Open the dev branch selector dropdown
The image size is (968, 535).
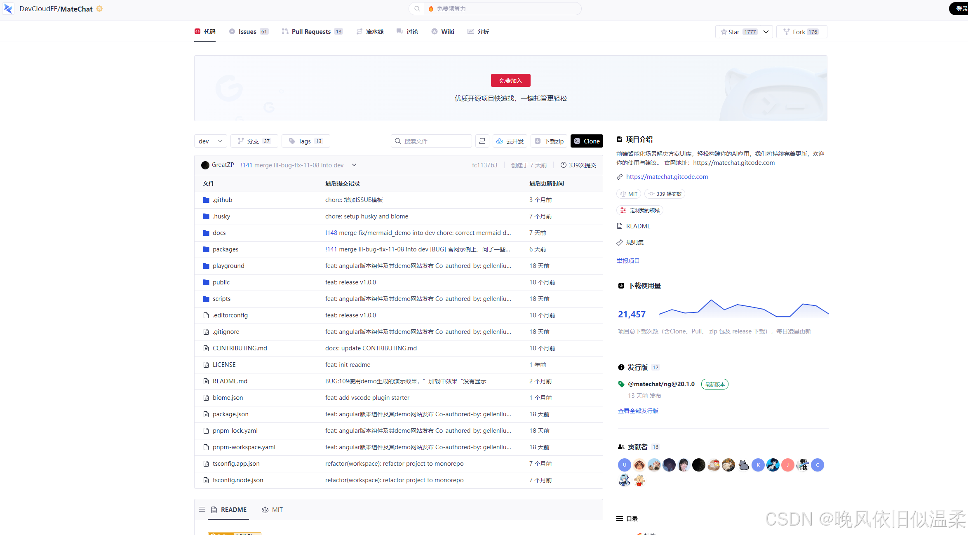(x=210, y=141)
